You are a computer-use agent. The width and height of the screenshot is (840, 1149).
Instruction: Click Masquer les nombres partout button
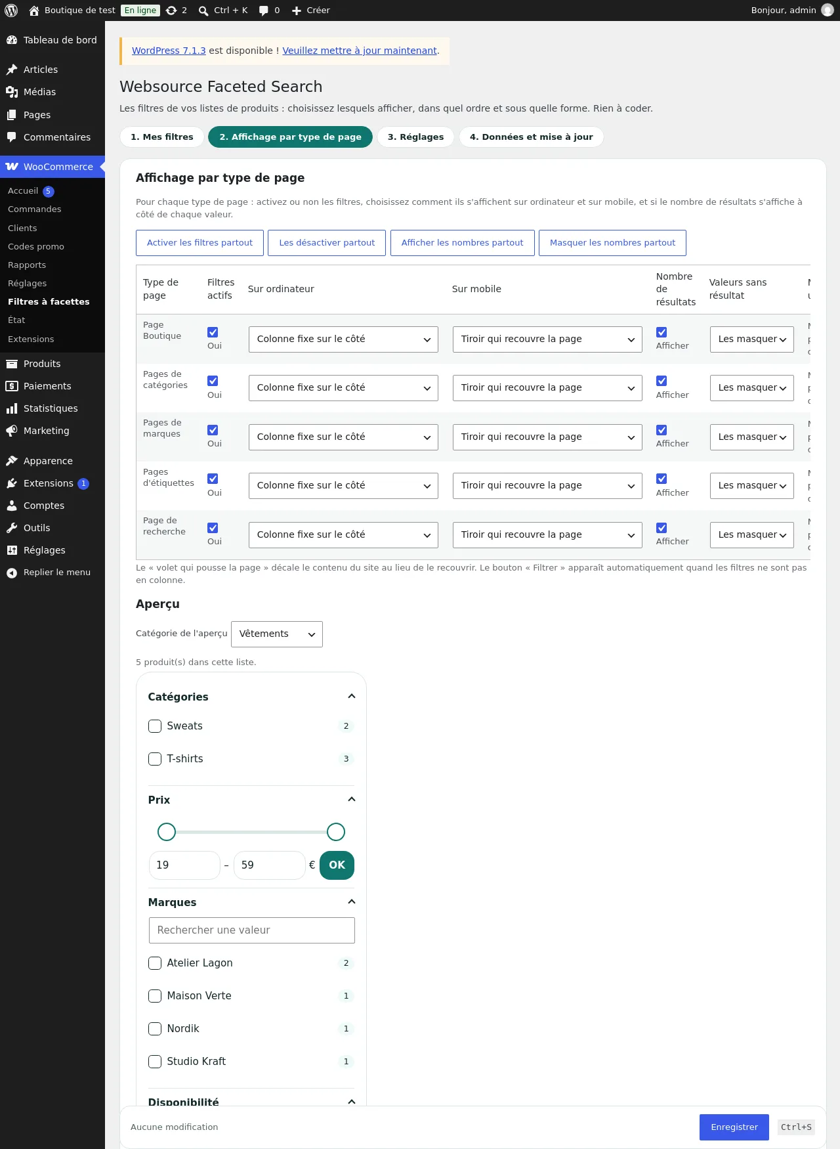click(x=612, y=243)
